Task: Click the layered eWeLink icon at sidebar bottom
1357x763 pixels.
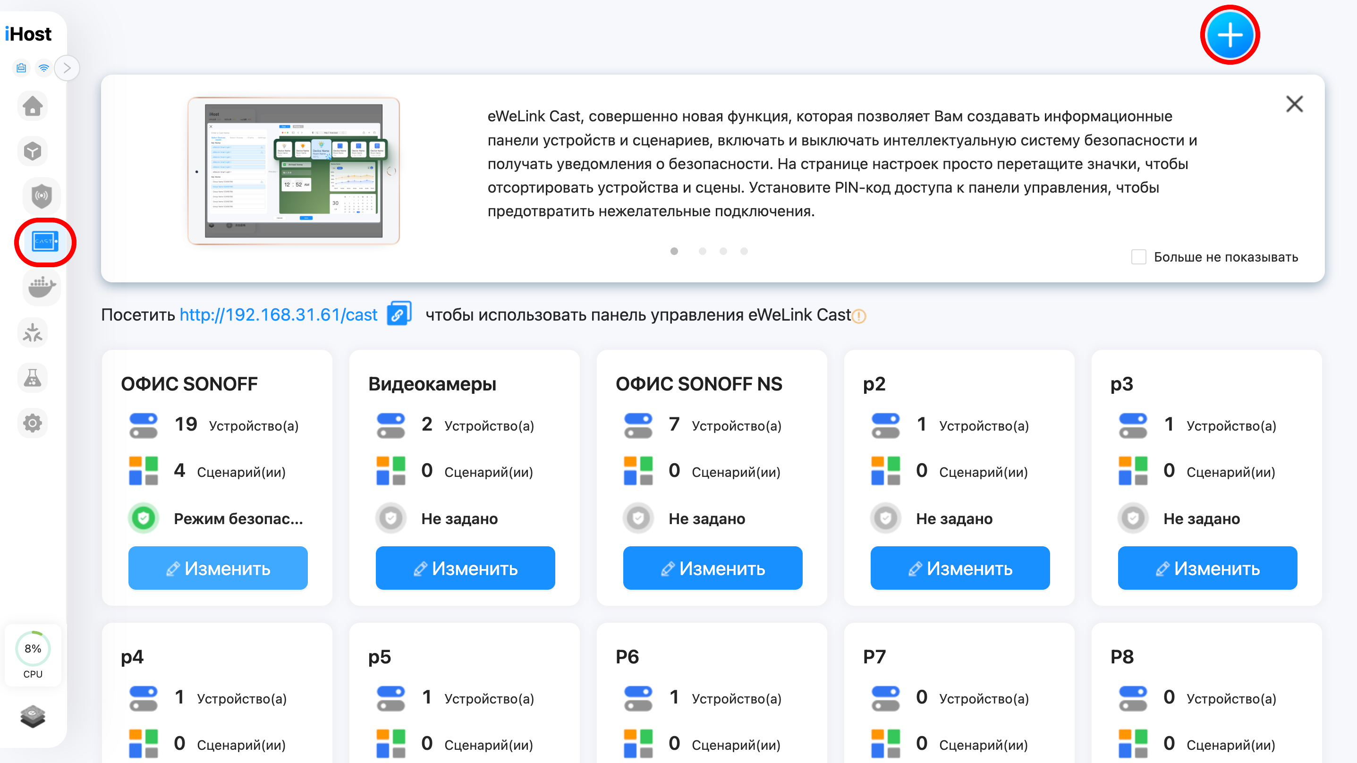Action: (33, 716)
